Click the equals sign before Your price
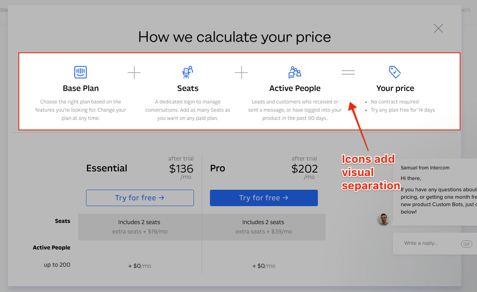The image size is (477, 292). (348, 72)
